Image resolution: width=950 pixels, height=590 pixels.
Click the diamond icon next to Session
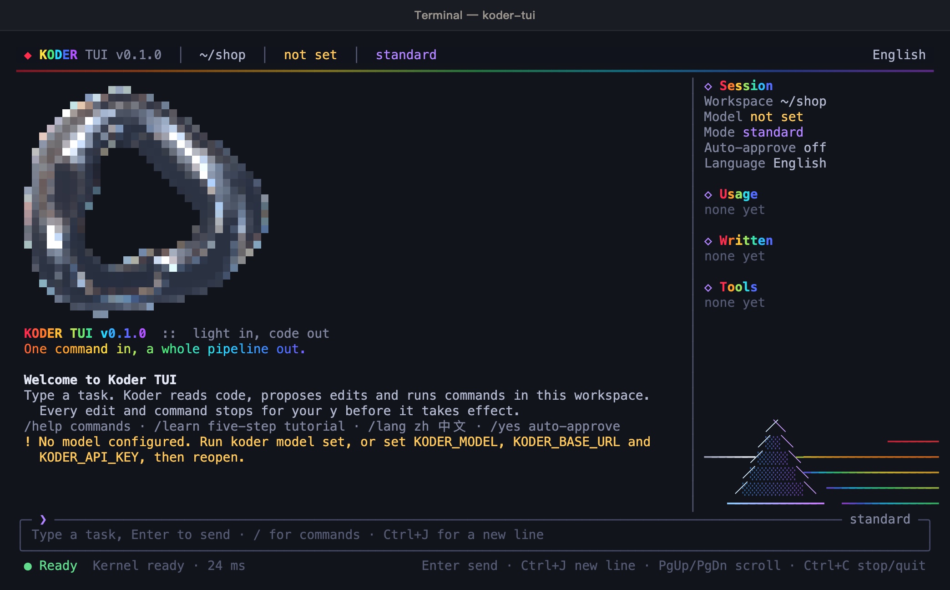pos(708,86)
